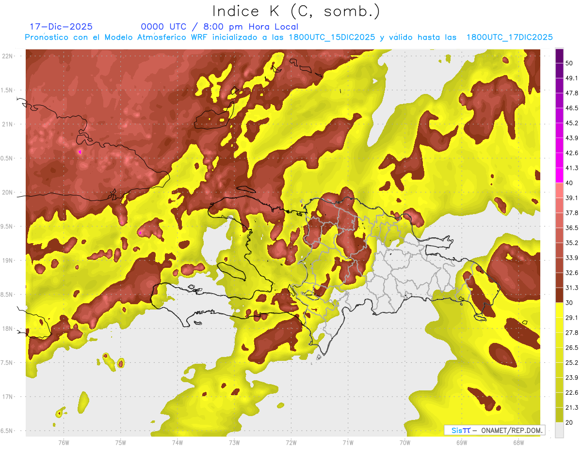Click the '35.2' color bar label
The width and height of the screenshot is (582, 449).
[572, 243]
